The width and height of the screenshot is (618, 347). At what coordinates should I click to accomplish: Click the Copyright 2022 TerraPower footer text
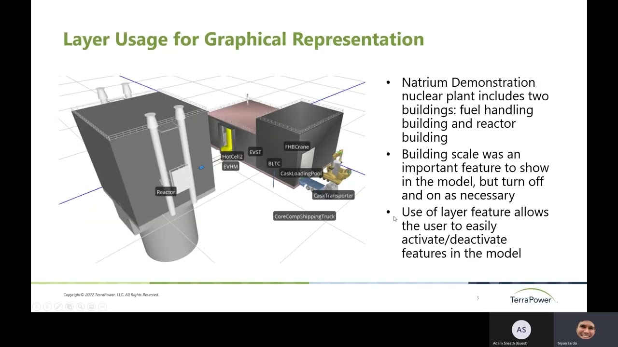[111, 294]
